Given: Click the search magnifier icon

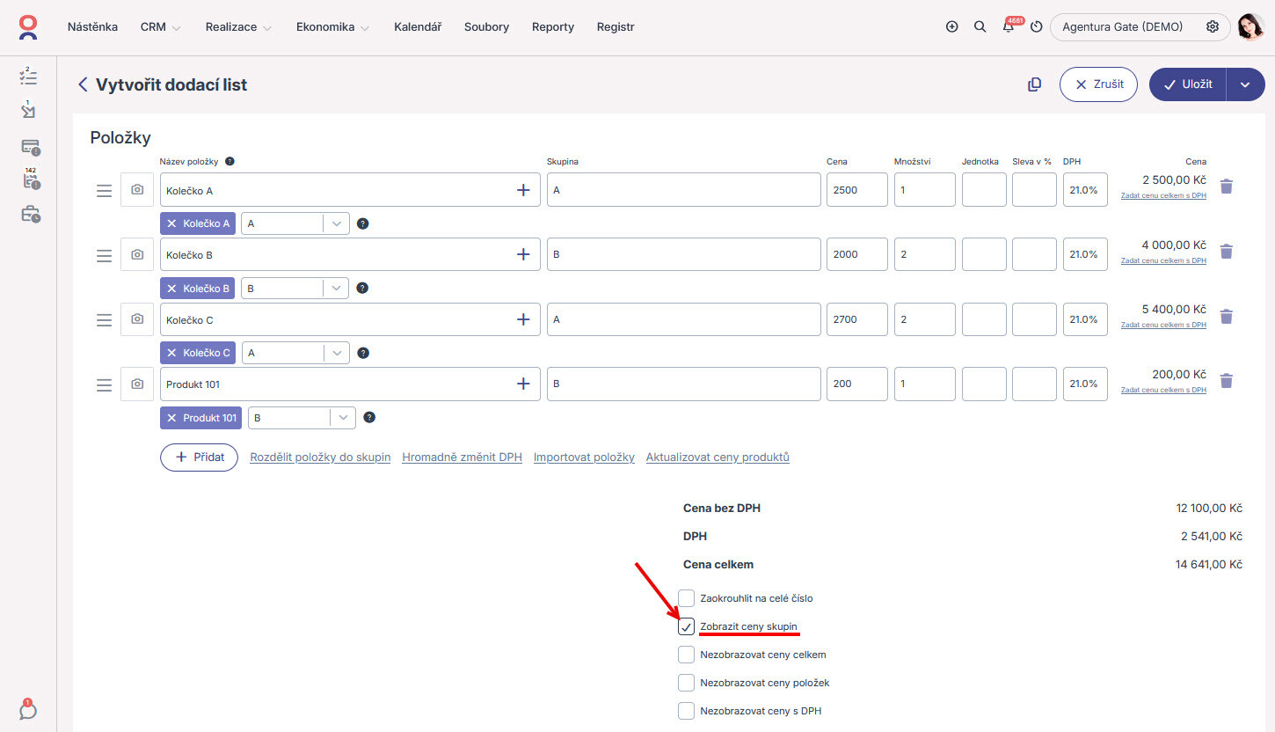Looking at the screenshot, I should pos(980,26).
